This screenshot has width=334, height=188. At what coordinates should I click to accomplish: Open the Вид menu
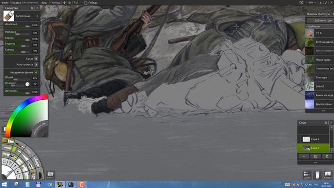[x=44, y=3]
